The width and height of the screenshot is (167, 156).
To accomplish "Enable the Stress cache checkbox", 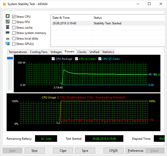I will click(x=14, y=28).
